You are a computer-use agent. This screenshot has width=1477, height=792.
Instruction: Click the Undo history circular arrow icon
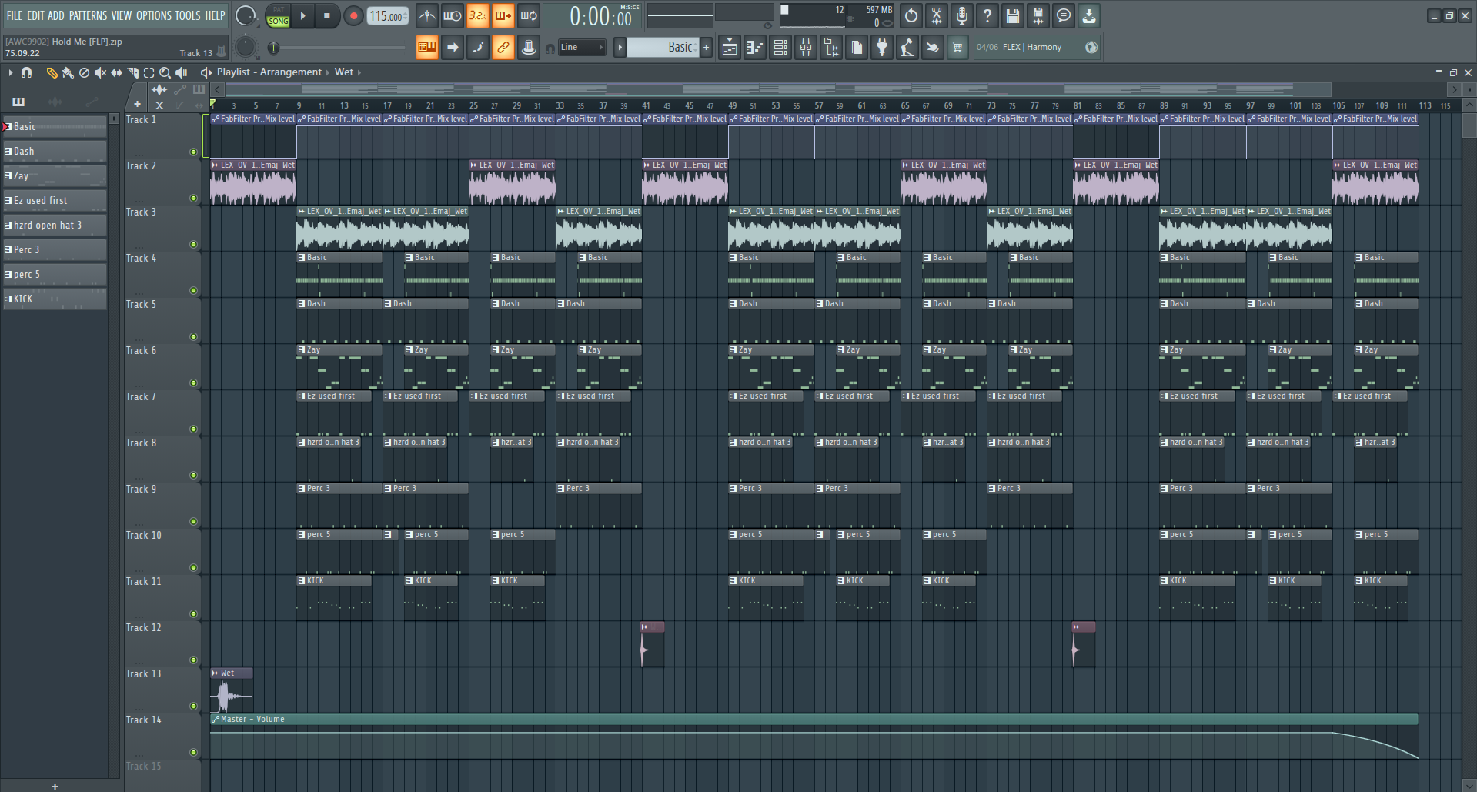point(911,15)
